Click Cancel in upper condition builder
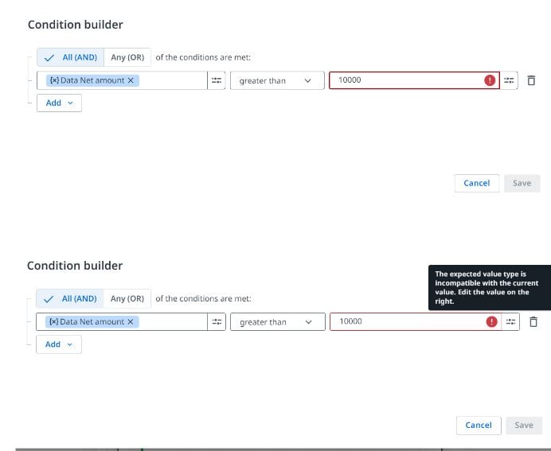This screenshot has width=551, height=451. (476, 183)
